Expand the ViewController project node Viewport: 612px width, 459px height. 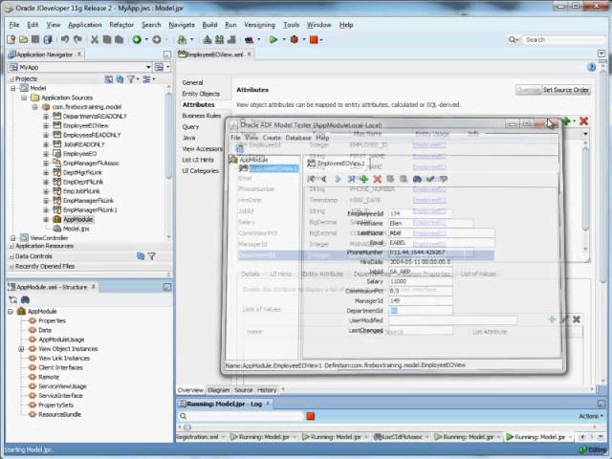[12, 238]
